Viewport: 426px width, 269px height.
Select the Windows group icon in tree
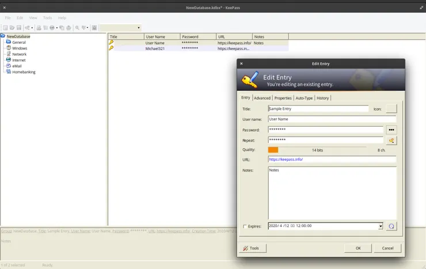coord(9,48)
